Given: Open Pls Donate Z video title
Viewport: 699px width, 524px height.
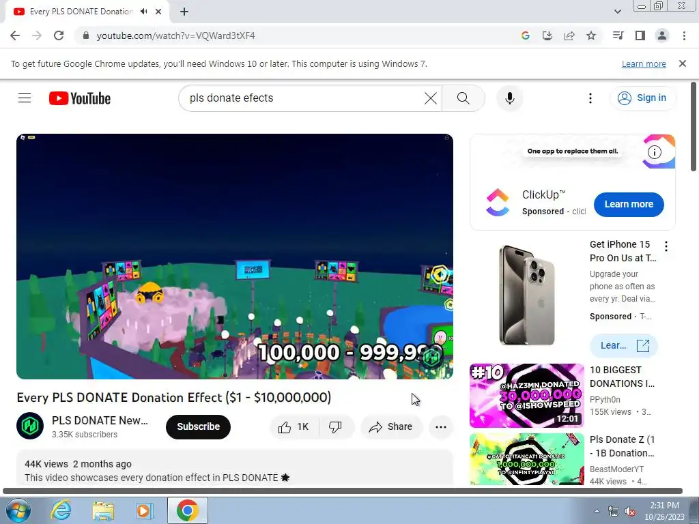Looking at the screenshot, I should [623, 446].
